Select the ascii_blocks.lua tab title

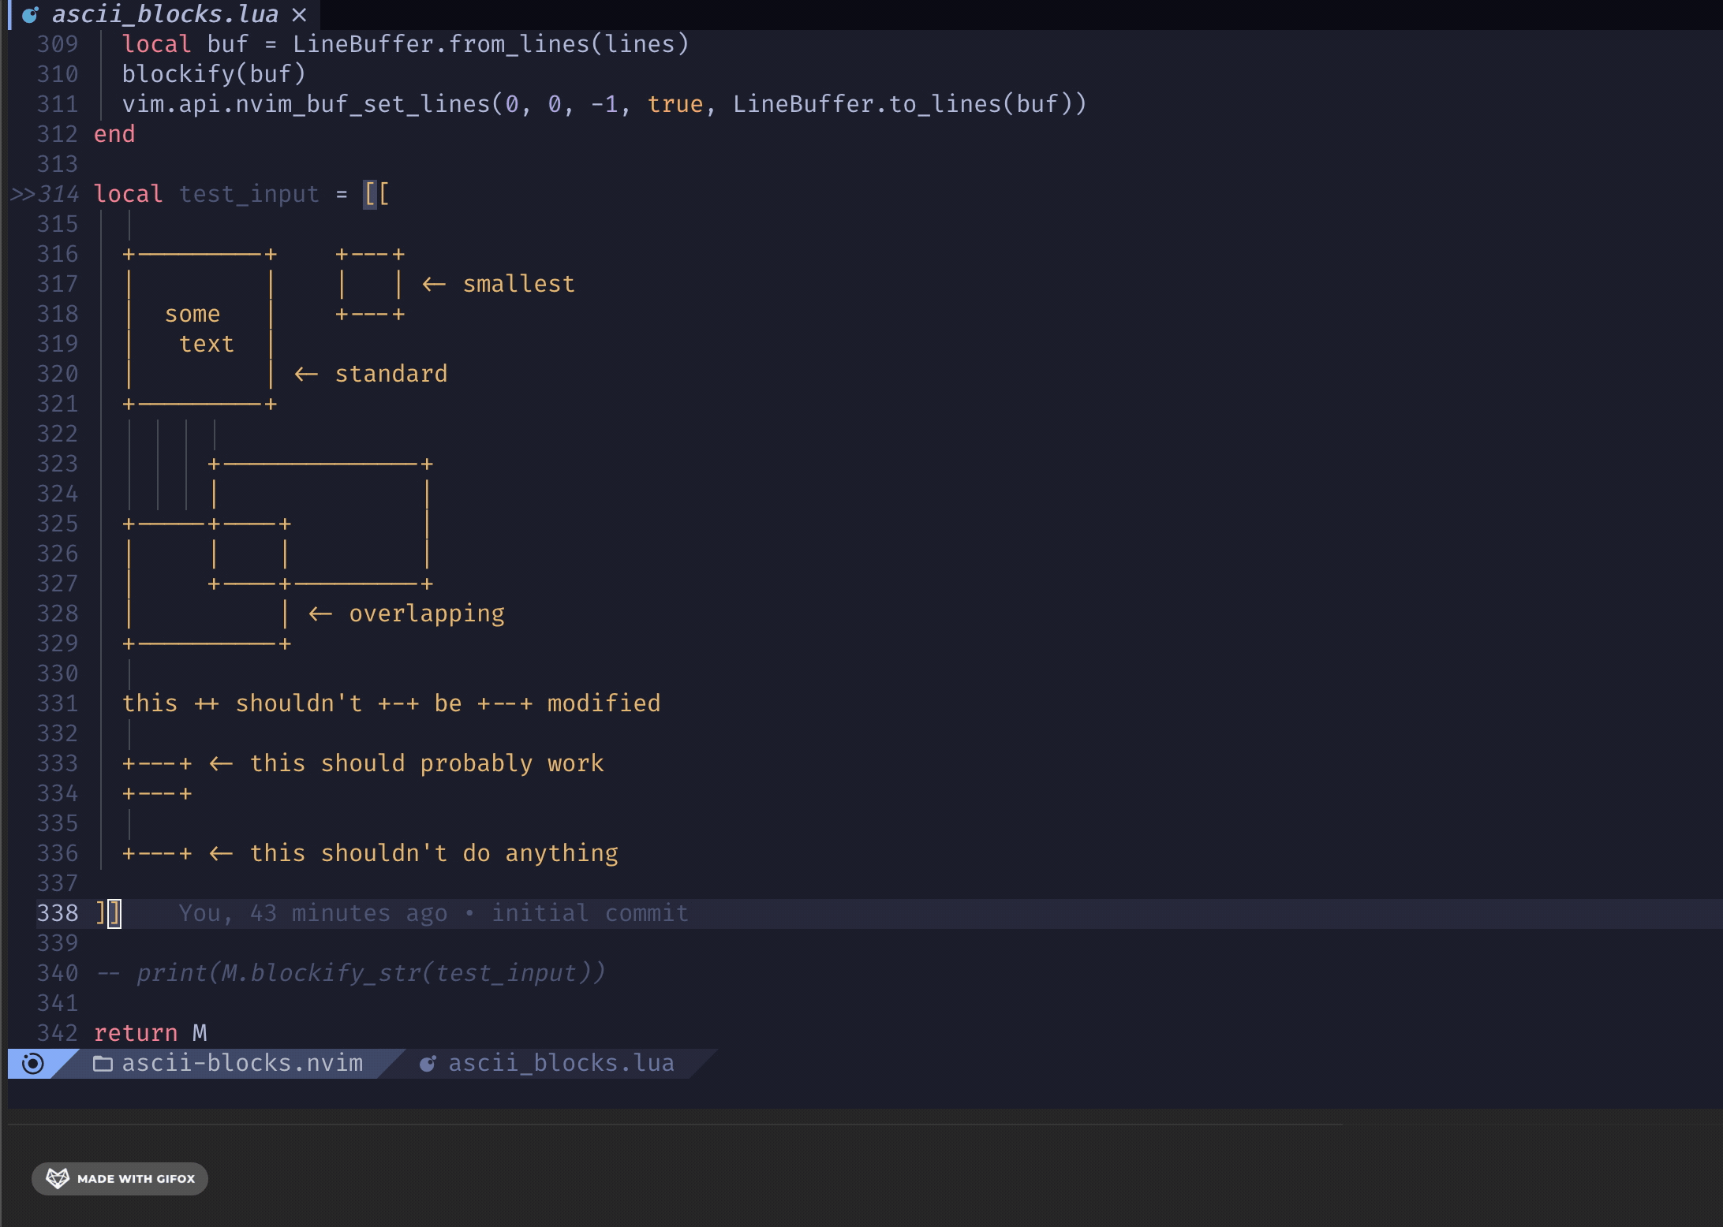165,15
